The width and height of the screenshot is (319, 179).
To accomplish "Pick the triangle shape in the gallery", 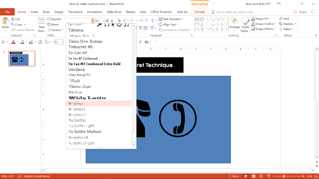I will (202, 24).
